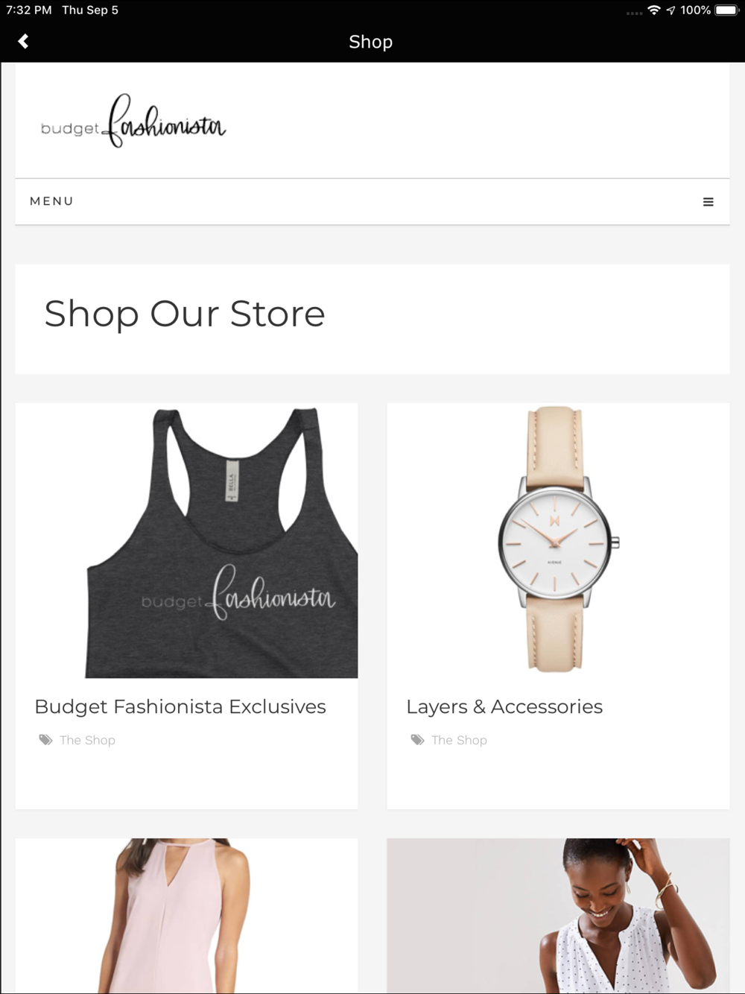The image size is (745, 994).
Task: Select the white polka dot top image
Action: pyautogui.click(x=558, y=916)
